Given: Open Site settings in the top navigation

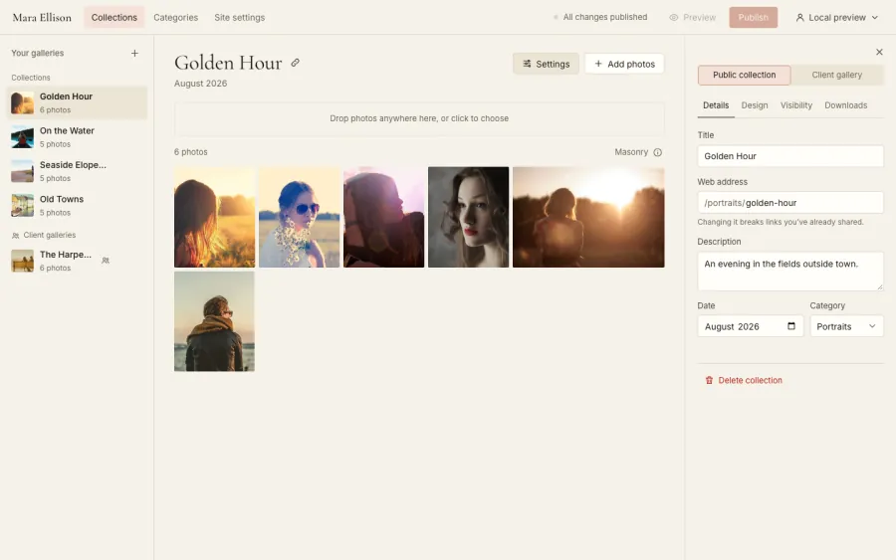Looking at the screenshot, I should (239, 18).
